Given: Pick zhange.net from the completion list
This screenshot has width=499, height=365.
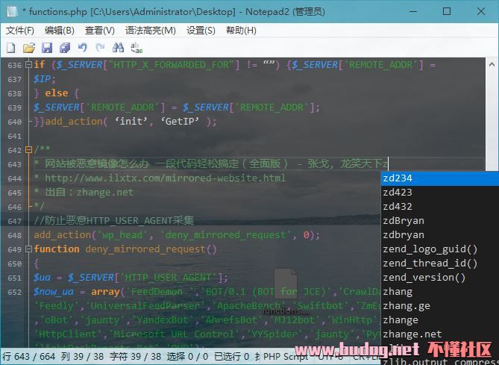Looking at the screenshot, I should click(x=412, y=334).
